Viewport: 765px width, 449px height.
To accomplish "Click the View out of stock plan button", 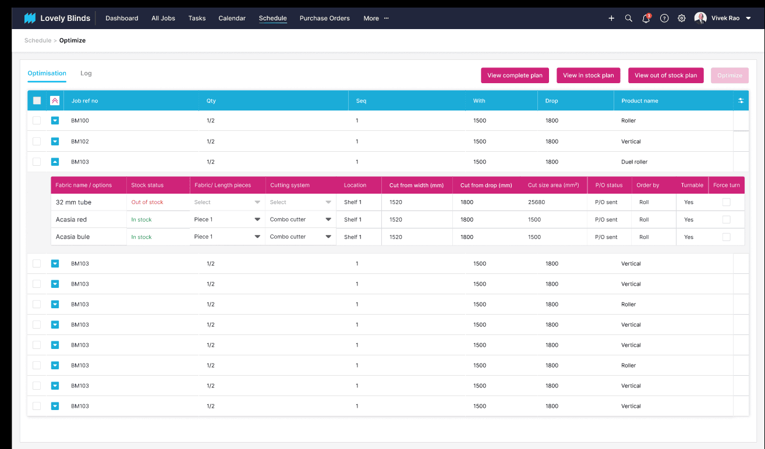I will [665, 76].
